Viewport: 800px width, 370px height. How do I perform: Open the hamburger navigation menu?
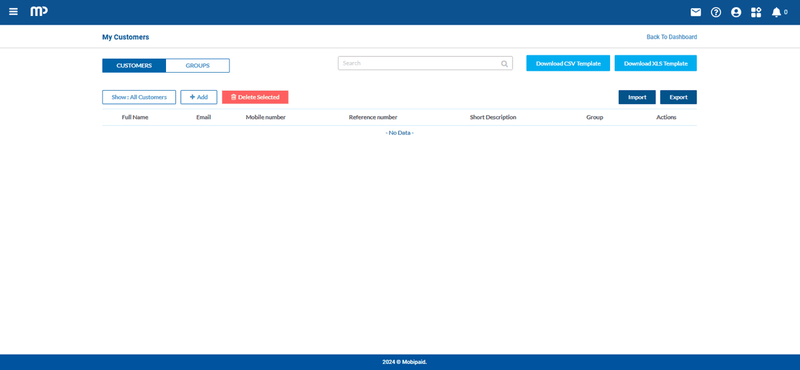(13, 12)
